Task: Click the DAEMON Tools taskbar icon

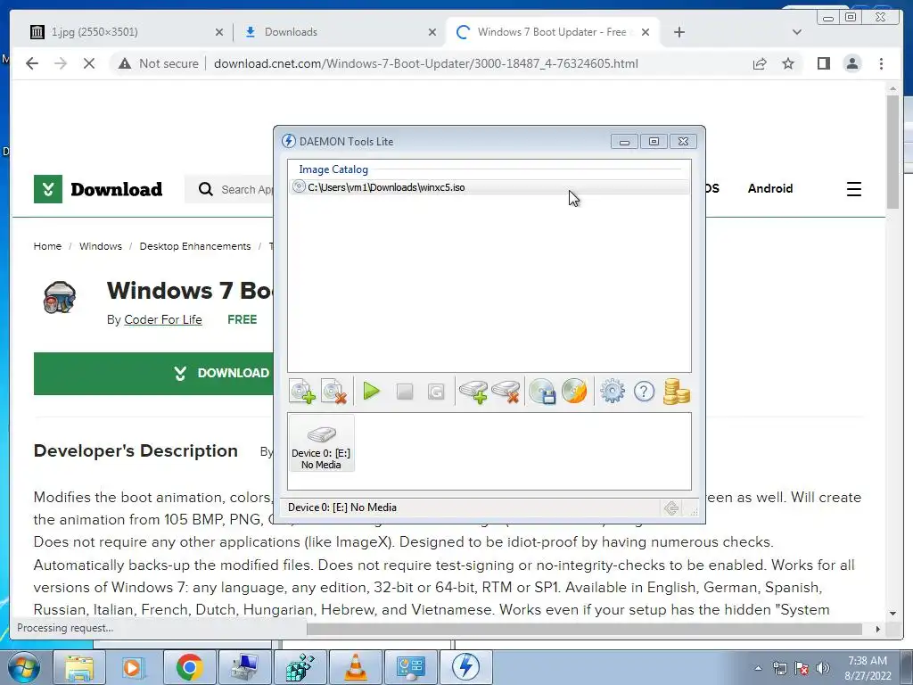Action: [465, 667]
